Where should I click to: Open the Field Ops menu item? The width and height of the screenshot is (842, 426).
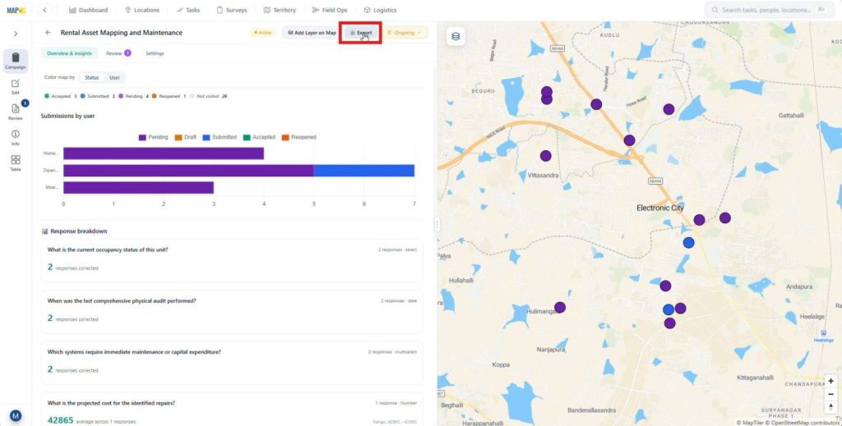pos(329,10)
